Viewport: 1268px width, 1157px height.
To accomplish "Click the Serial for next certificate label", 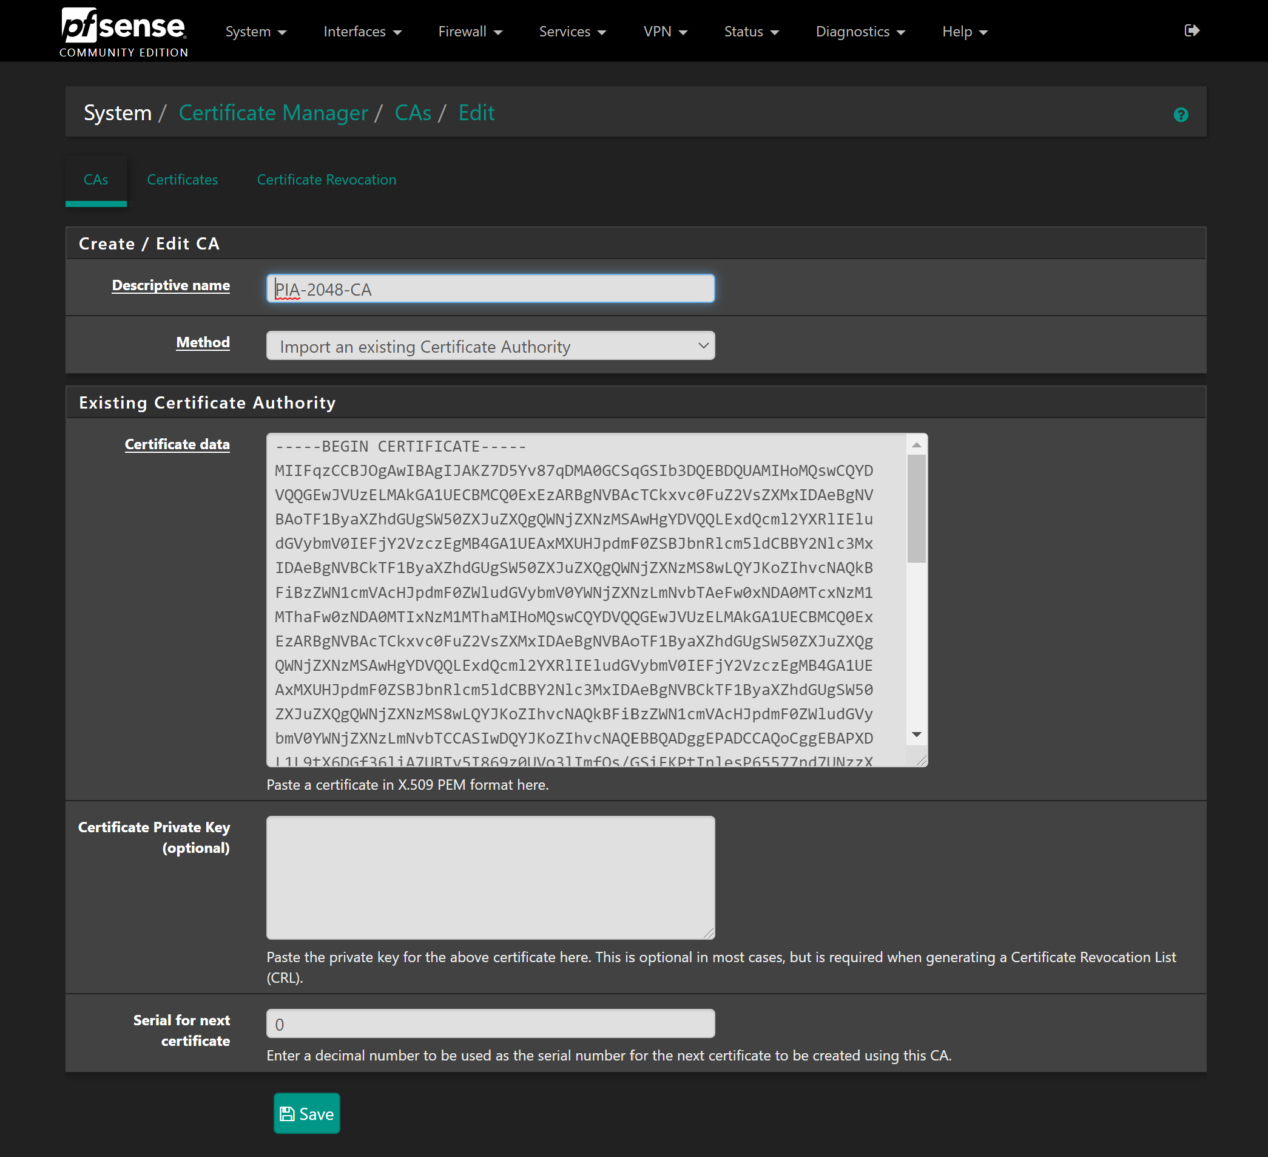I will coord(182,1030).
